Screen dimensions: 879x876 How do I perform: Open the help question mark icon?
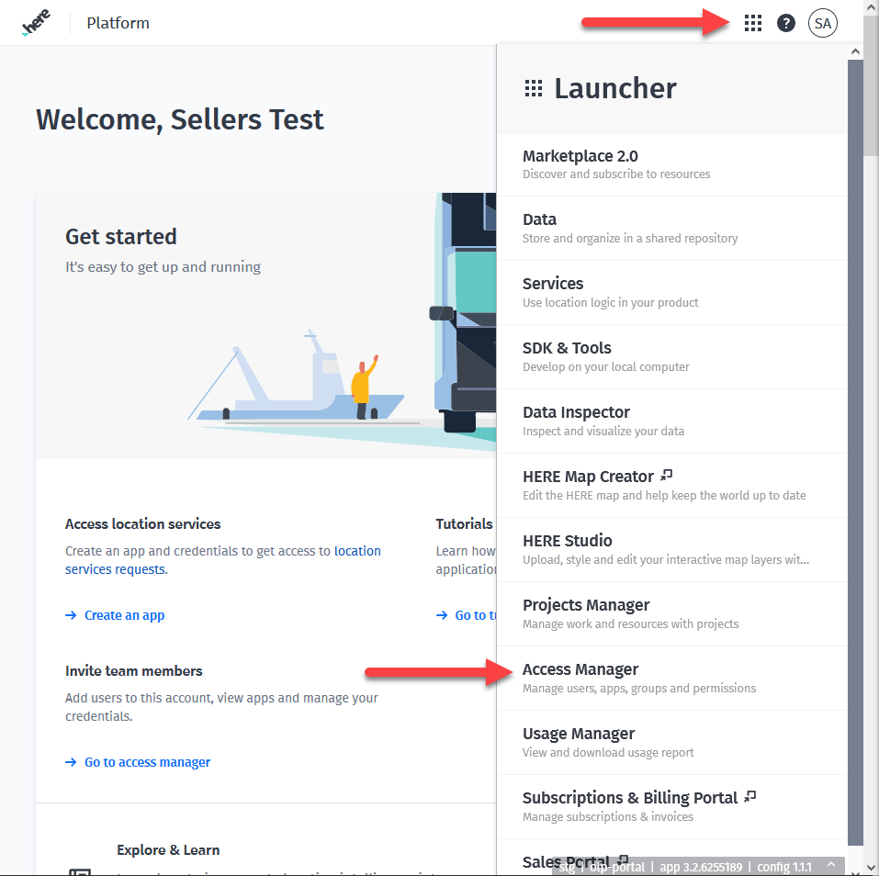786,23
